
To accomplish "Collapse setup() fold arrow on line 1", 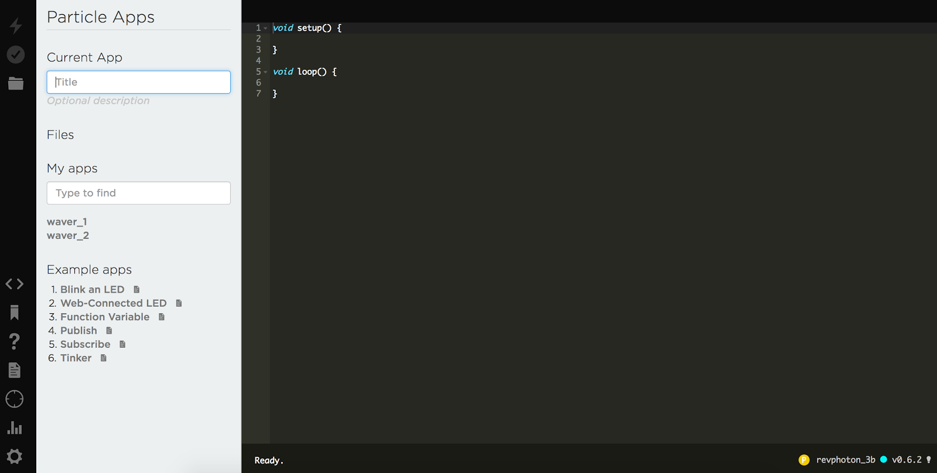I will (265, 28).
